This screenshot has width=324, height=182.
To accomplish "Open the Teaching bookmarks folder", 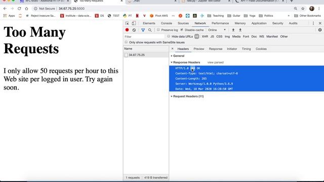I will click(x=216, y=16).
